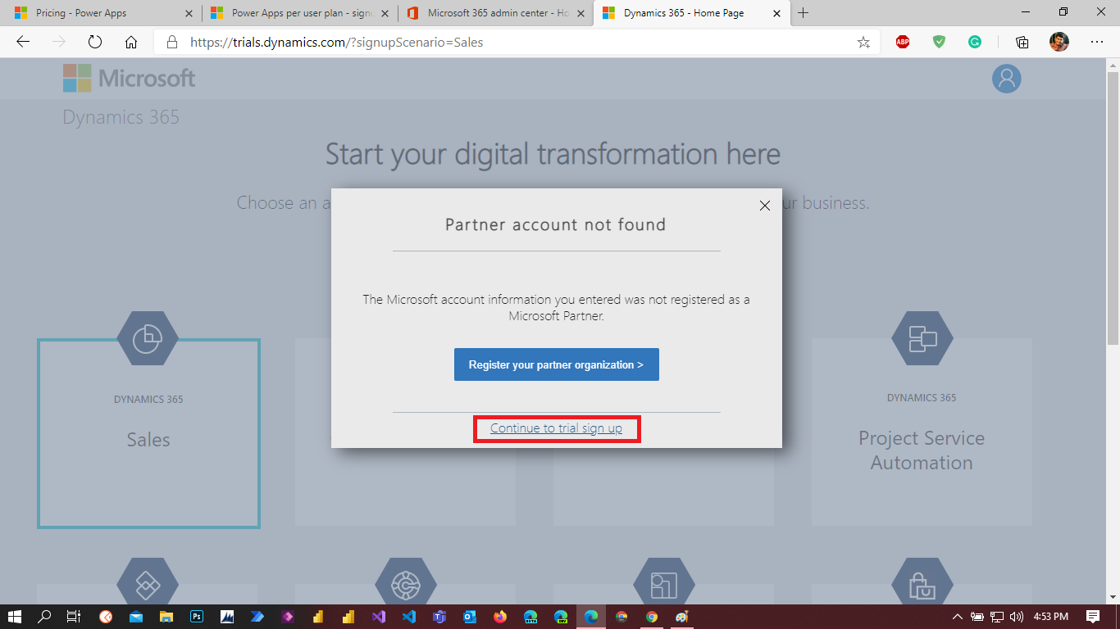1120x629 pixels.
Task: Open Visual Studio Code from taskbar
Action: click(x=408, y=617)
